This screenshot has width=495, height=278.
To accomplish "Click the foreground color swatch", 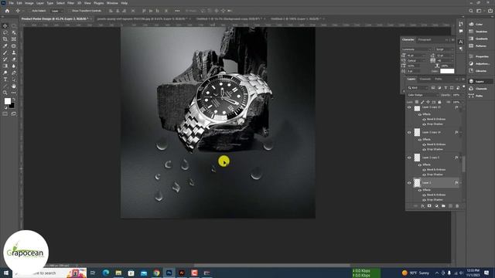I will (7, 101).
